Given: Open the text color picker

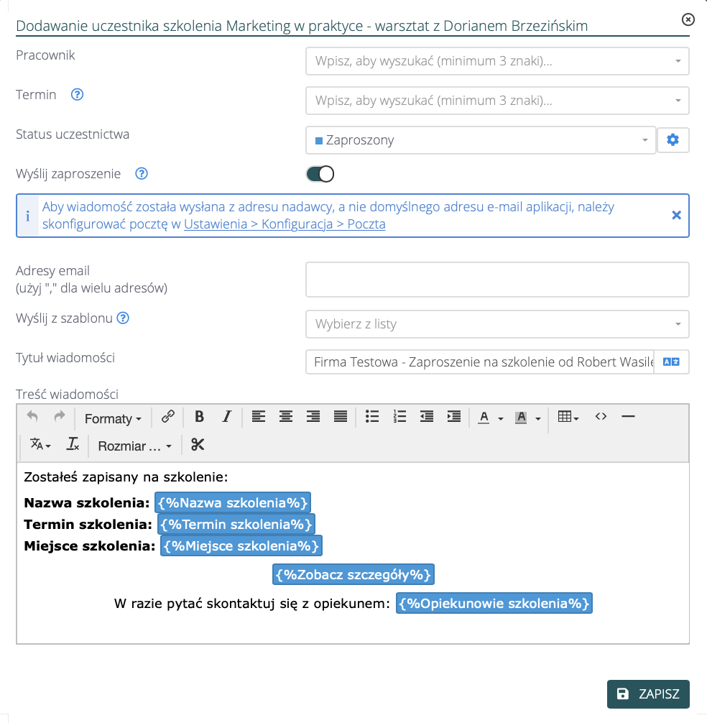Looking at the screenshot, I should (x=485, y=417).
